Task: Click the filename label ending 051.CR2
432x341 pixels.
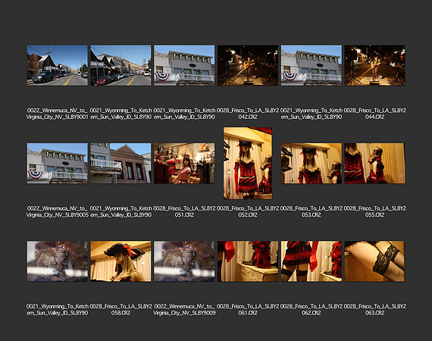Action: (x=184, y=211)
